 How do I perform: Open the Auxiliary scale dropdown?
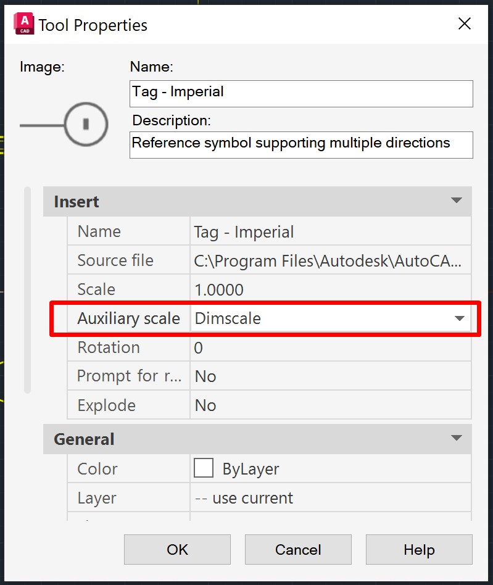[x=459, y=319]
